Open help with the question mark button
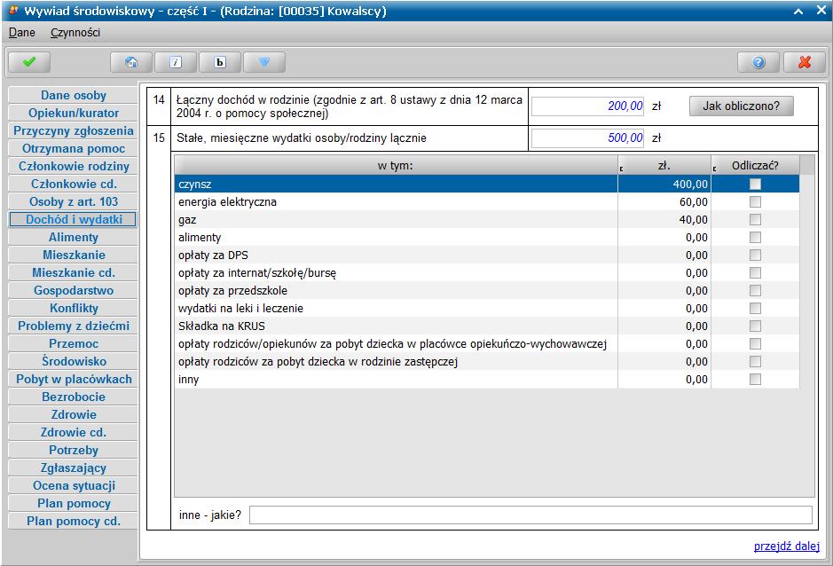 click(758, 62)
